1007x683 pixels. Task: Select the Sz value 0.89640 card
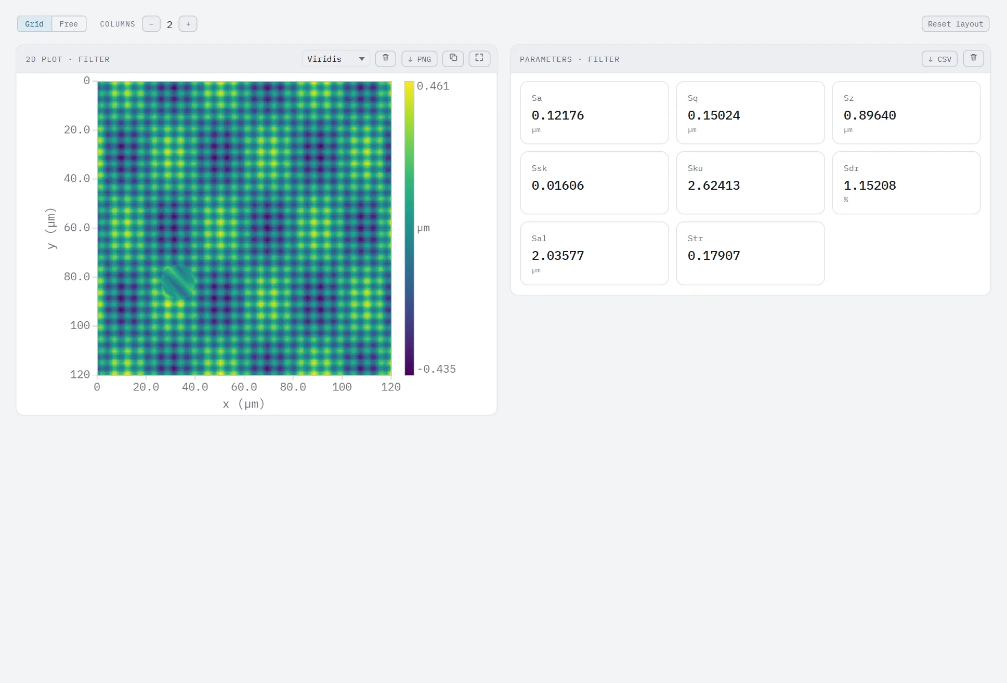coord(906,112)
